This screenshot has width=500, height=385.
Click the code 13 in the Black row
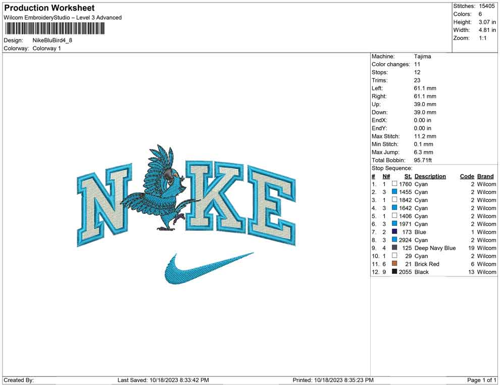(x=471, y=272)
